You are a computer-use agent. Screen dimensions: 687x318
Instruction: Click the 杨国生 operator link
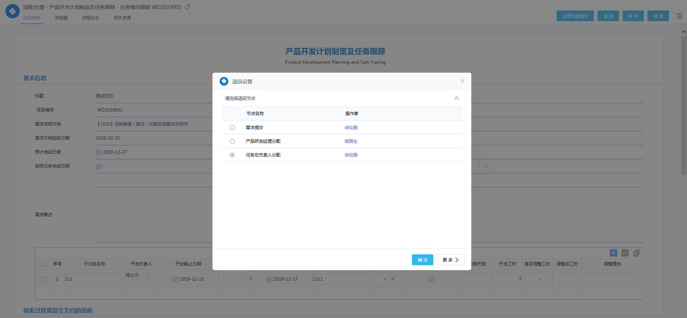coord(351,141)
